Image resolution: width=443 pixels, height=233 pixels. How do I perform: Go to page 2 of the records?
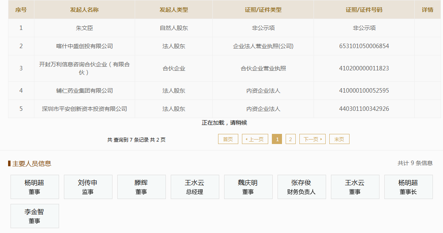tap(290, 139)
